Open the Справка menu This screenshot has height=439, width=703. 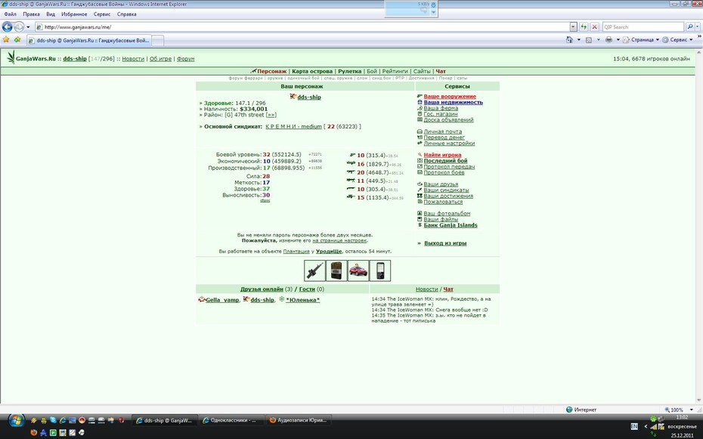[x=126, y=14]
